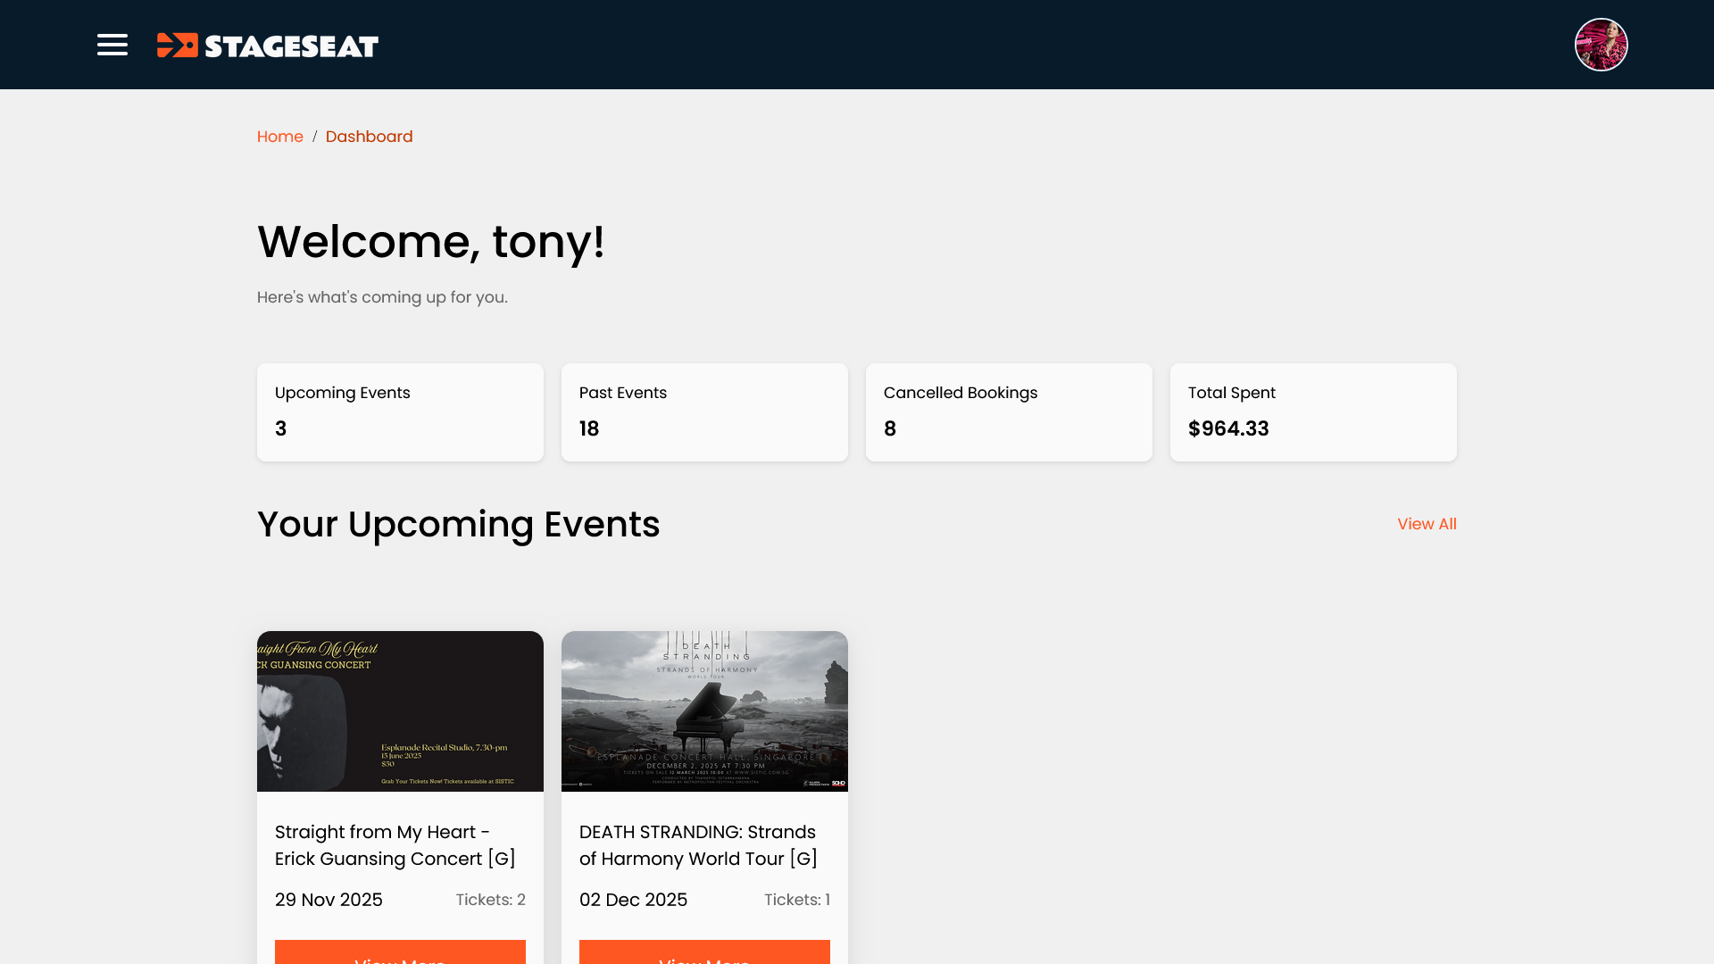The height and width of the screenshot is (964, 1714).
Task: Open the DEATH STRANDING event poster
Action: (704, 711)
